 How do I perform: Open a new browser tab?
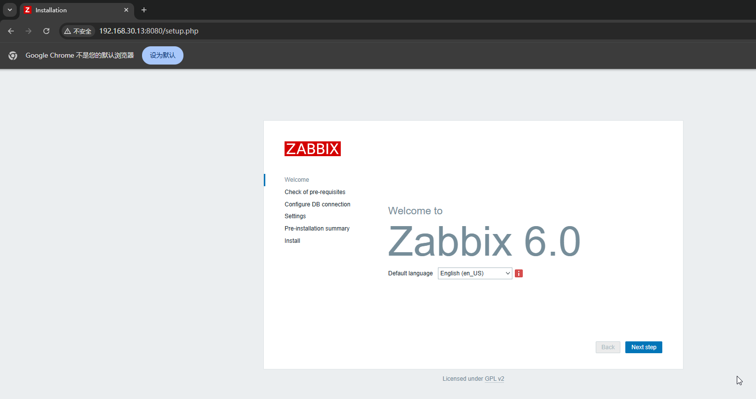pyautogui.click(x=144, y=10)
